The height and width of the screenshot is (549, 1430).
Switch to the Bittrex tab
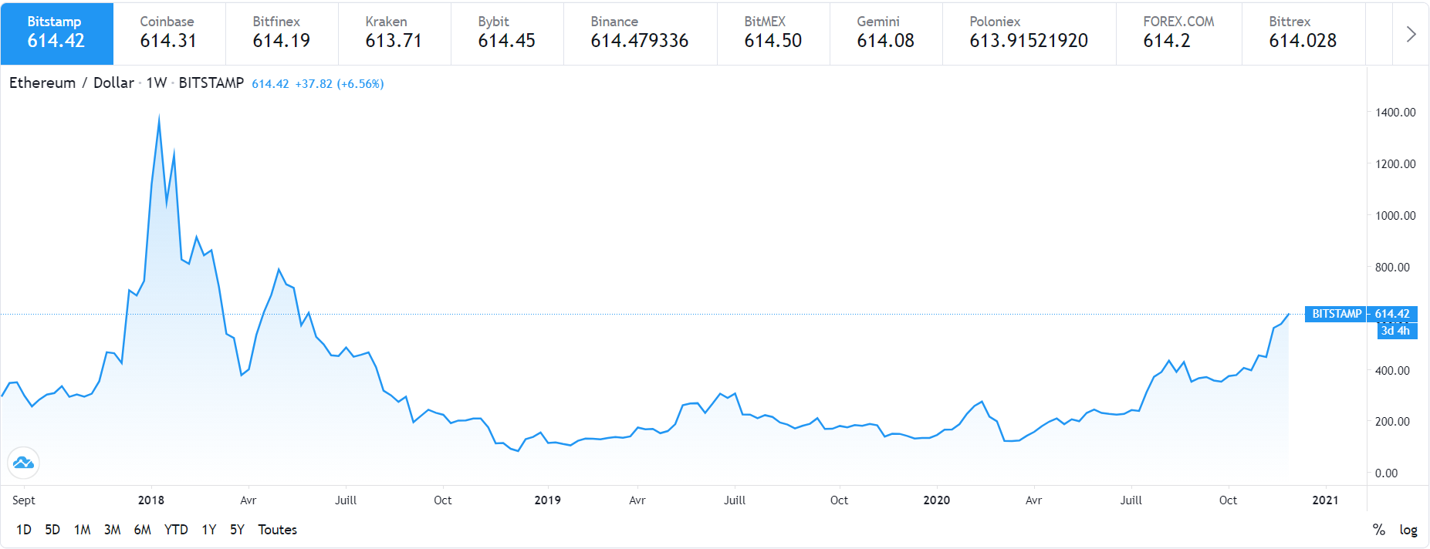1304,33
